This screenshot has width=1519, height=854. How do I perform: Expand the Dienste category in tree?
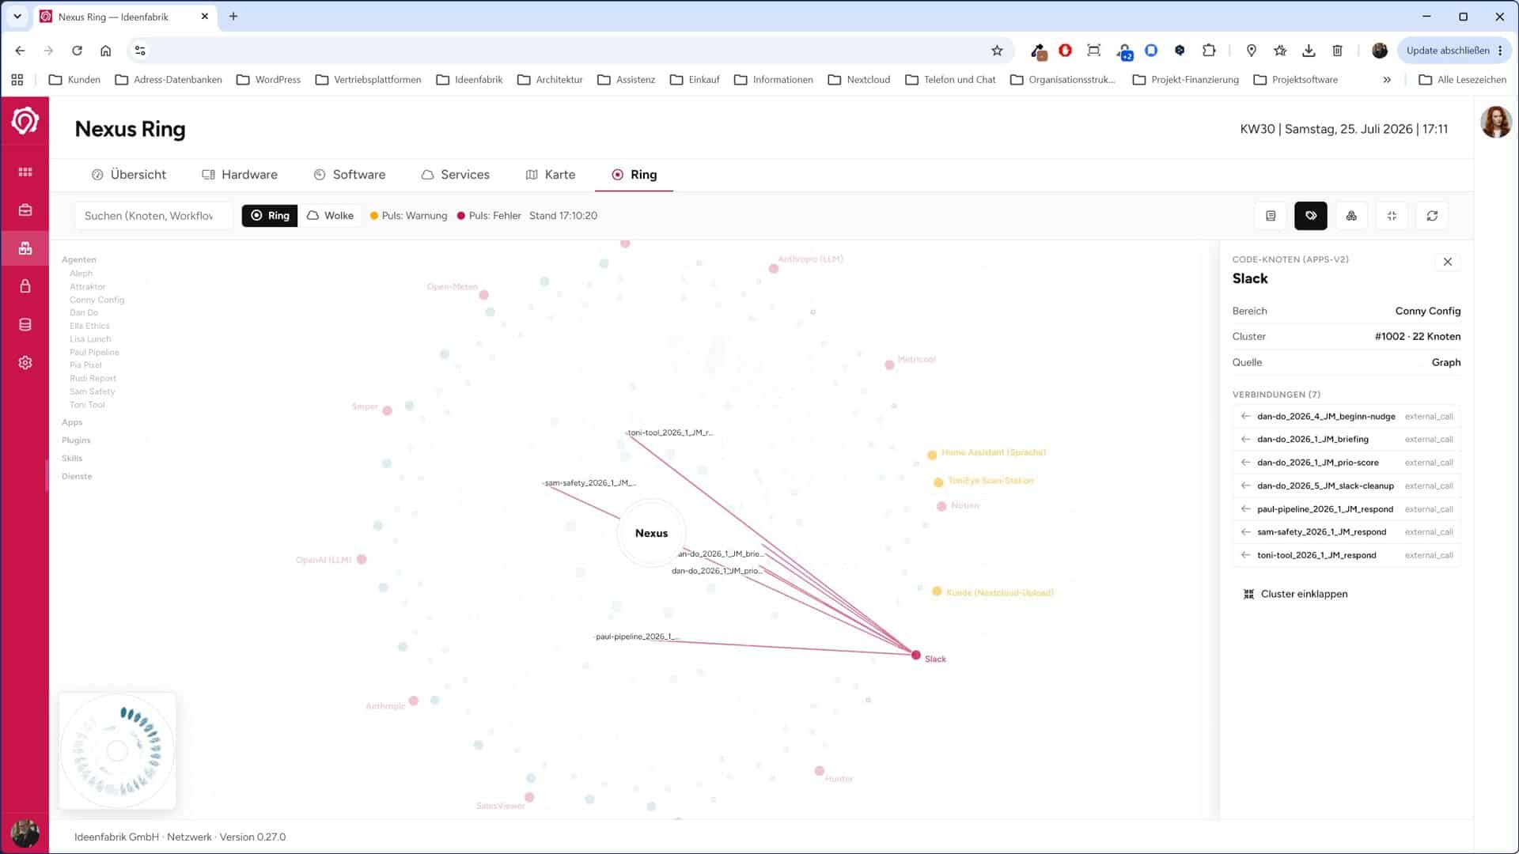(x=77, y=476)
